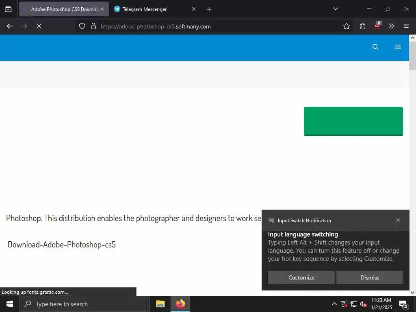The image size is (416, 312).
Task: Open the website search magnifier
Action: pyautogui.click(x=375, y=47)
